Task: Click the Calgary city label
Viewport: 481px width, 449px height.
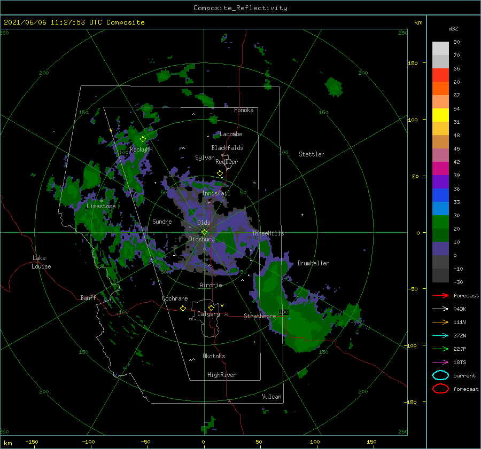Action: [208, 314]
